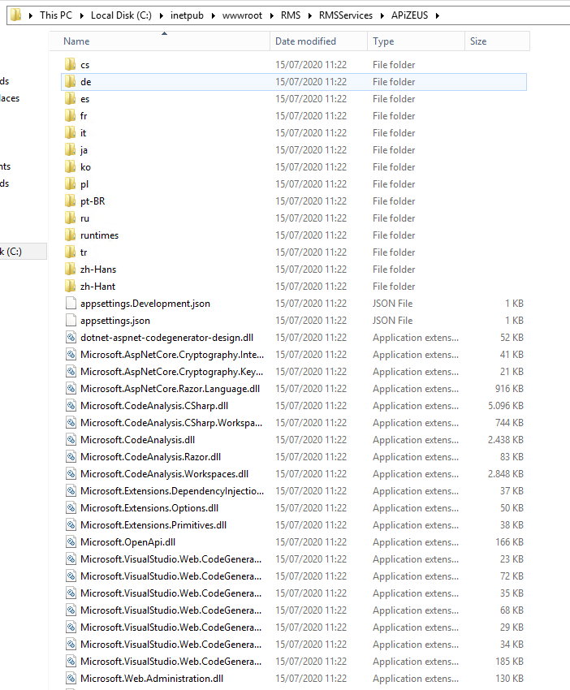
Task: Expand the dropdown arrow after wwwroot
Action: [x=271, y=16]
